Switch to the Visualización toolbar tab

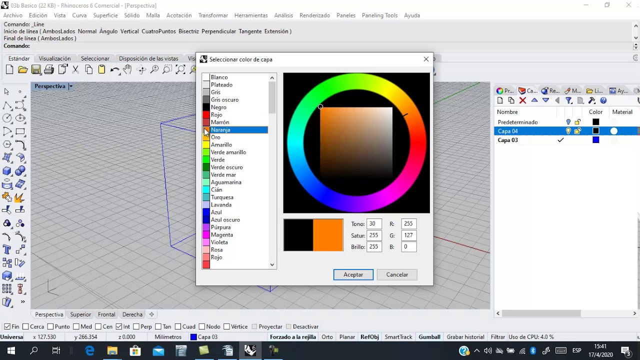(54, 58)
